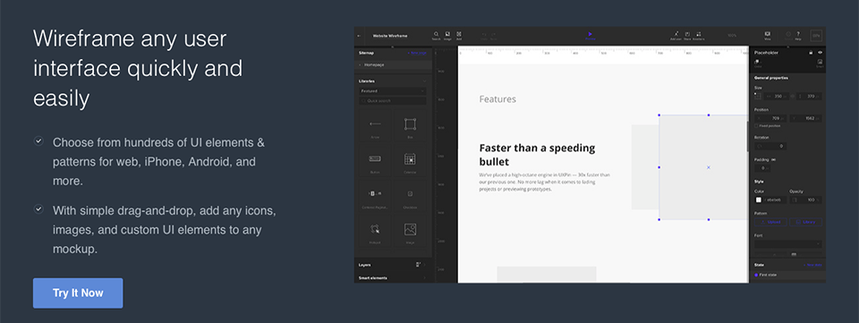The width and height of the screenshot is (859, 323).
Task: Click the Undo icon in editor toolbar
Action: coord(484,36)
